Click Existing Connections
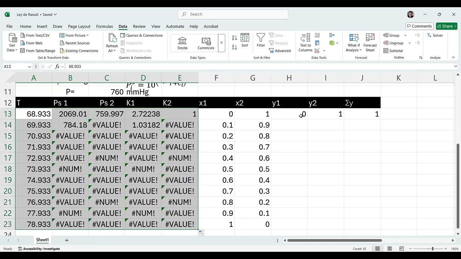The image size is (461, 259). (x=79, y=51)
